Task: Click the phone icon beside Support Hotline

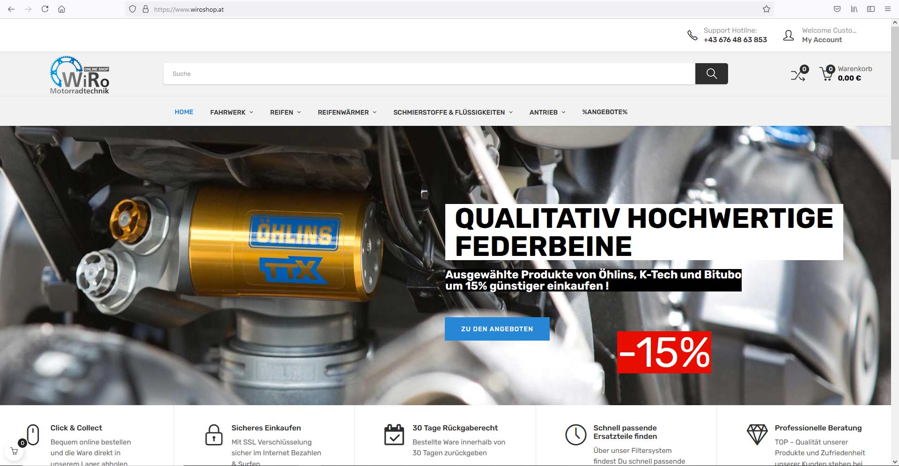Action: (x=692, y=35)
